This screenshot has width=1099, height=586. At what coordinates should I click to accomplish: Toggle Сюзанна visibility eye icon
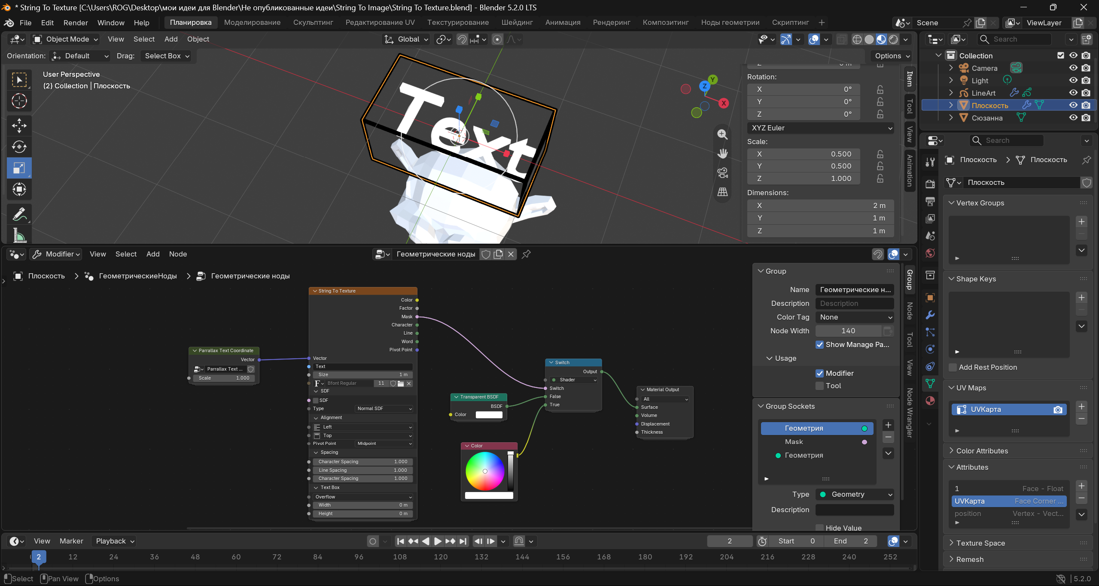[x=1073, y=118]
